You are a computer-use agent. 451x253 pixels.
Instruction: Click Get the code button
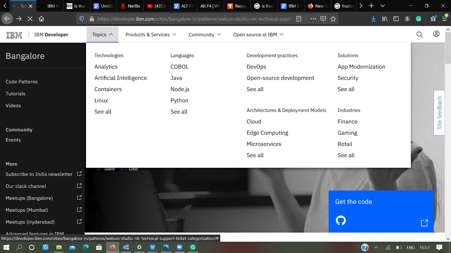click(381, 211)
